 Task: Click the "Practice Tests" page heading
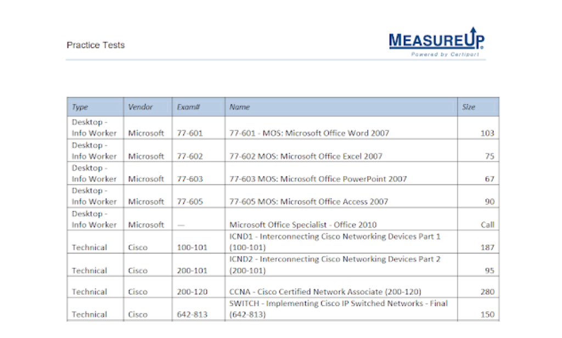click(95, 45)
